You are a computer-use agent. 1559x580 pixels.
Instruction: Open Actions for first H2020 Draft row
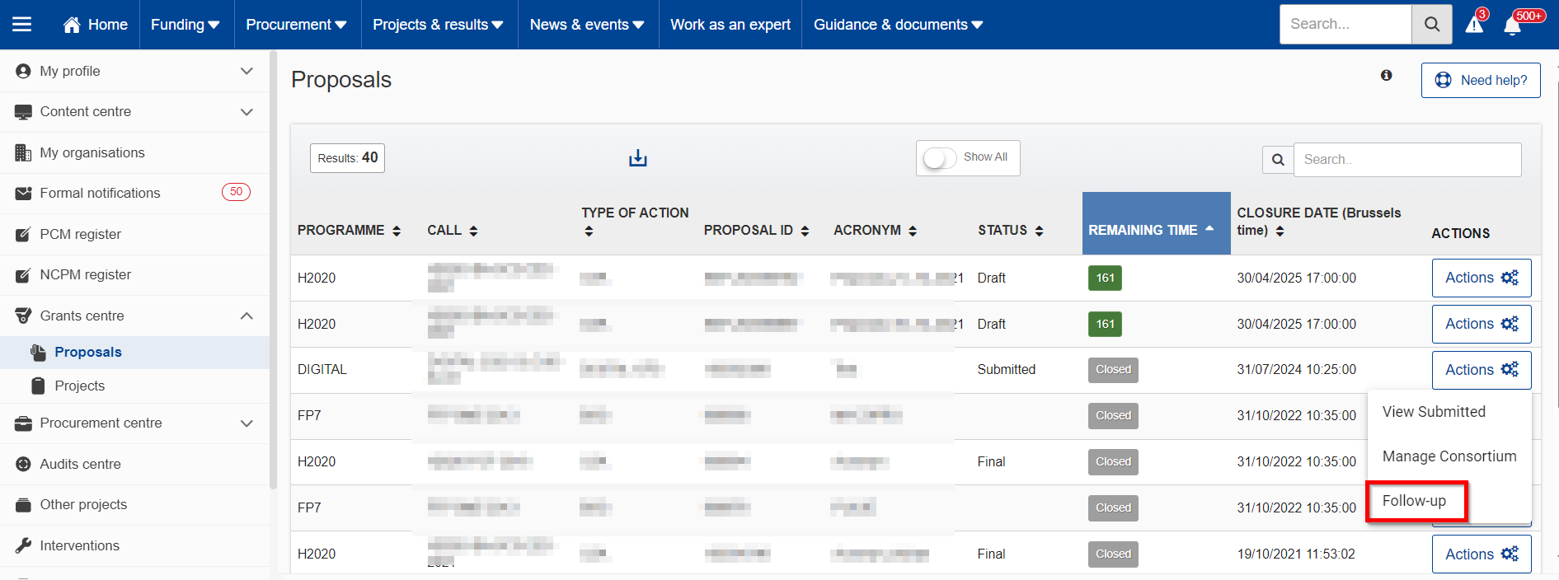click(1482, 278)
